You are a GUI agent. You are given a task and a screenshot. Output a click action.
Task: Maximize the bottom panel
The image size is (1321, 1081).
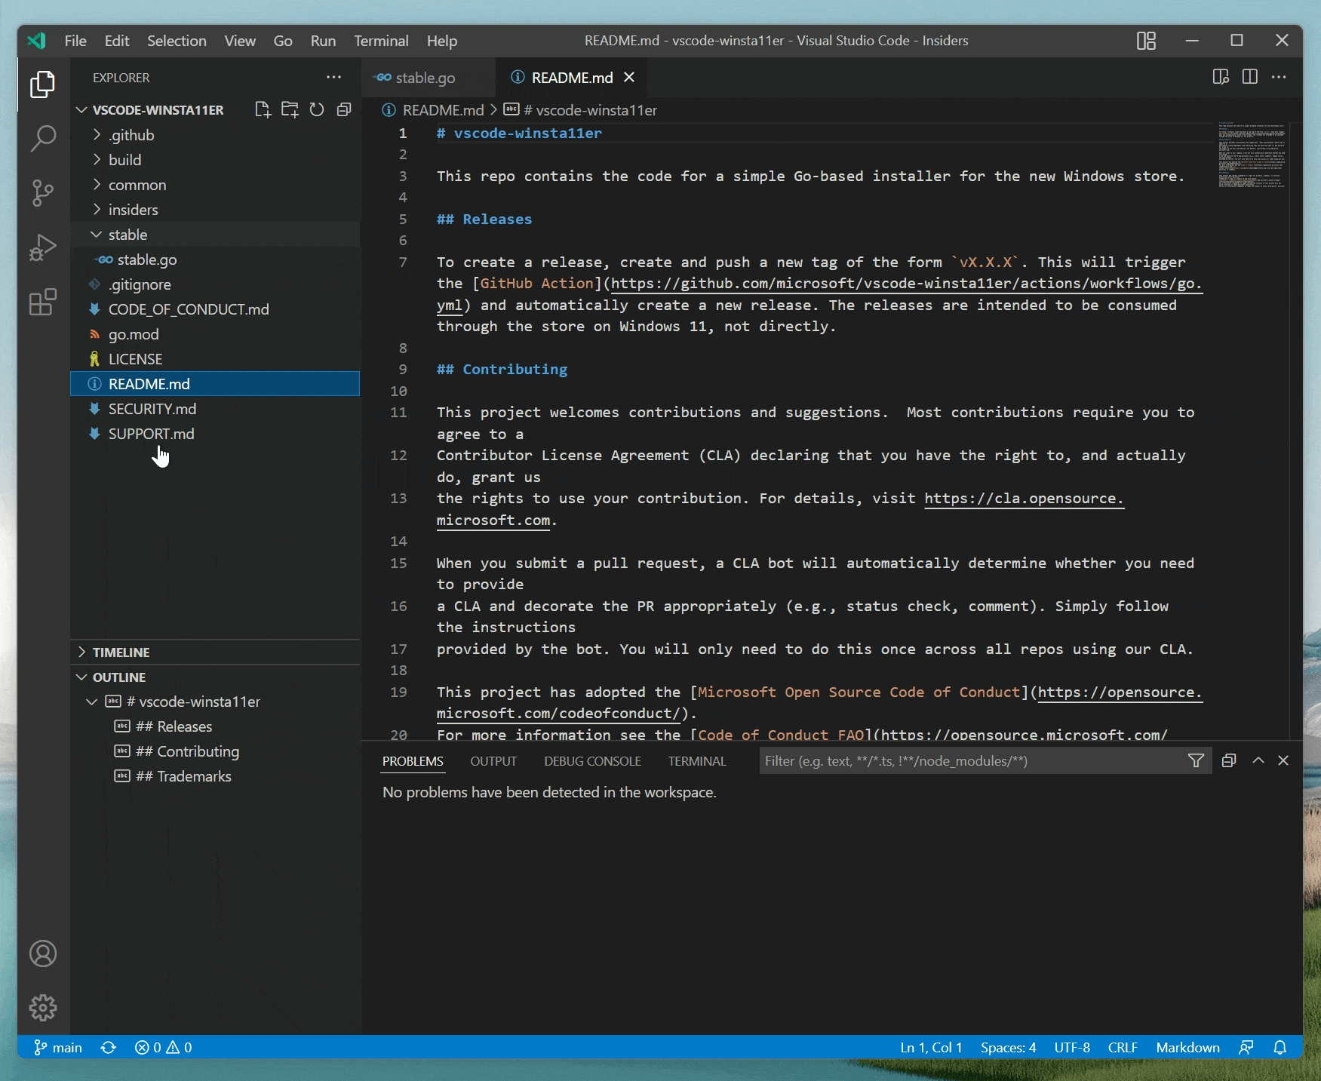(x=1258, y=760)
